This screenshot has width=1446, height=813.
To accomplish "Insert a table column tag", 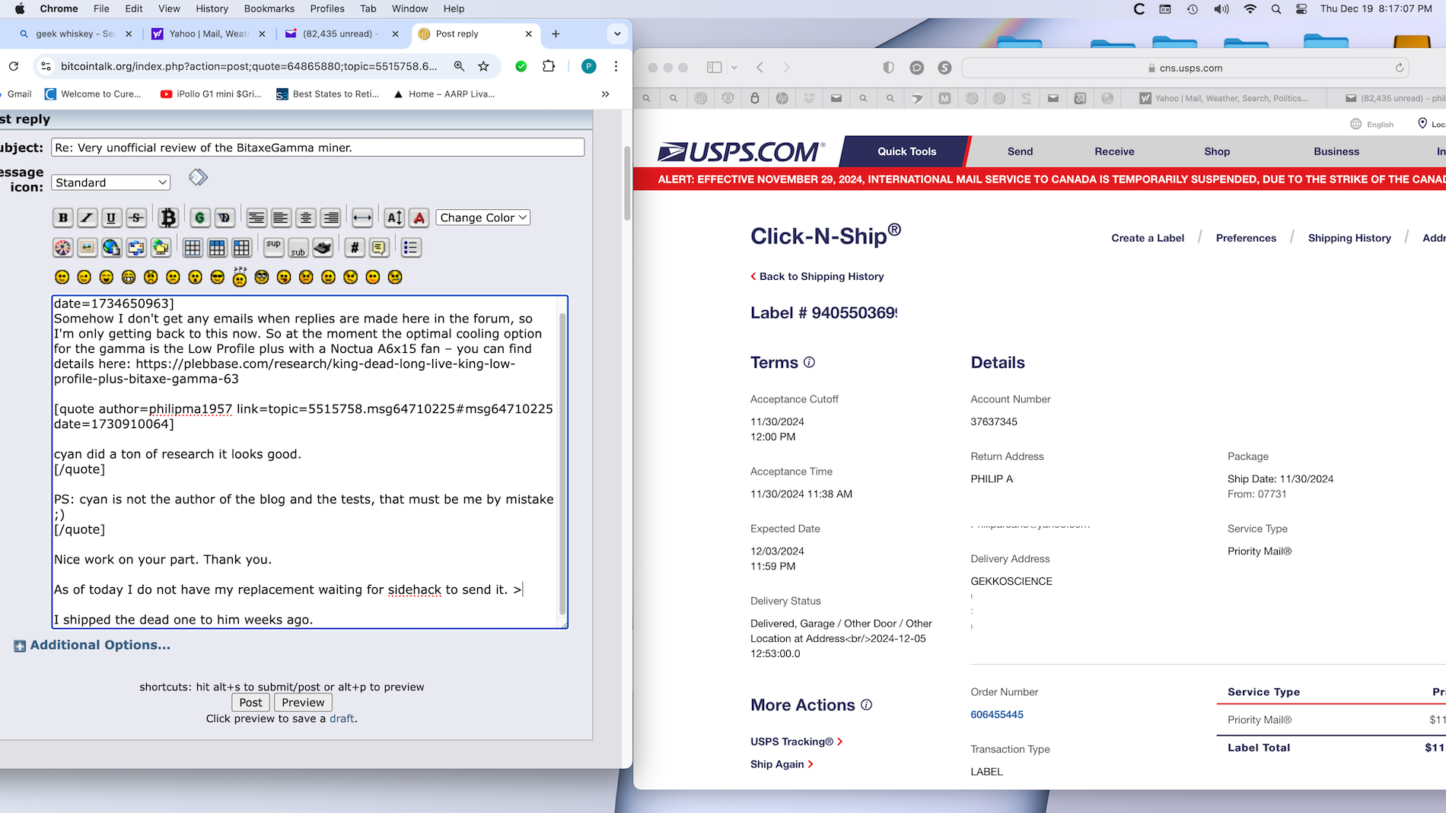I will click(241, 247).
